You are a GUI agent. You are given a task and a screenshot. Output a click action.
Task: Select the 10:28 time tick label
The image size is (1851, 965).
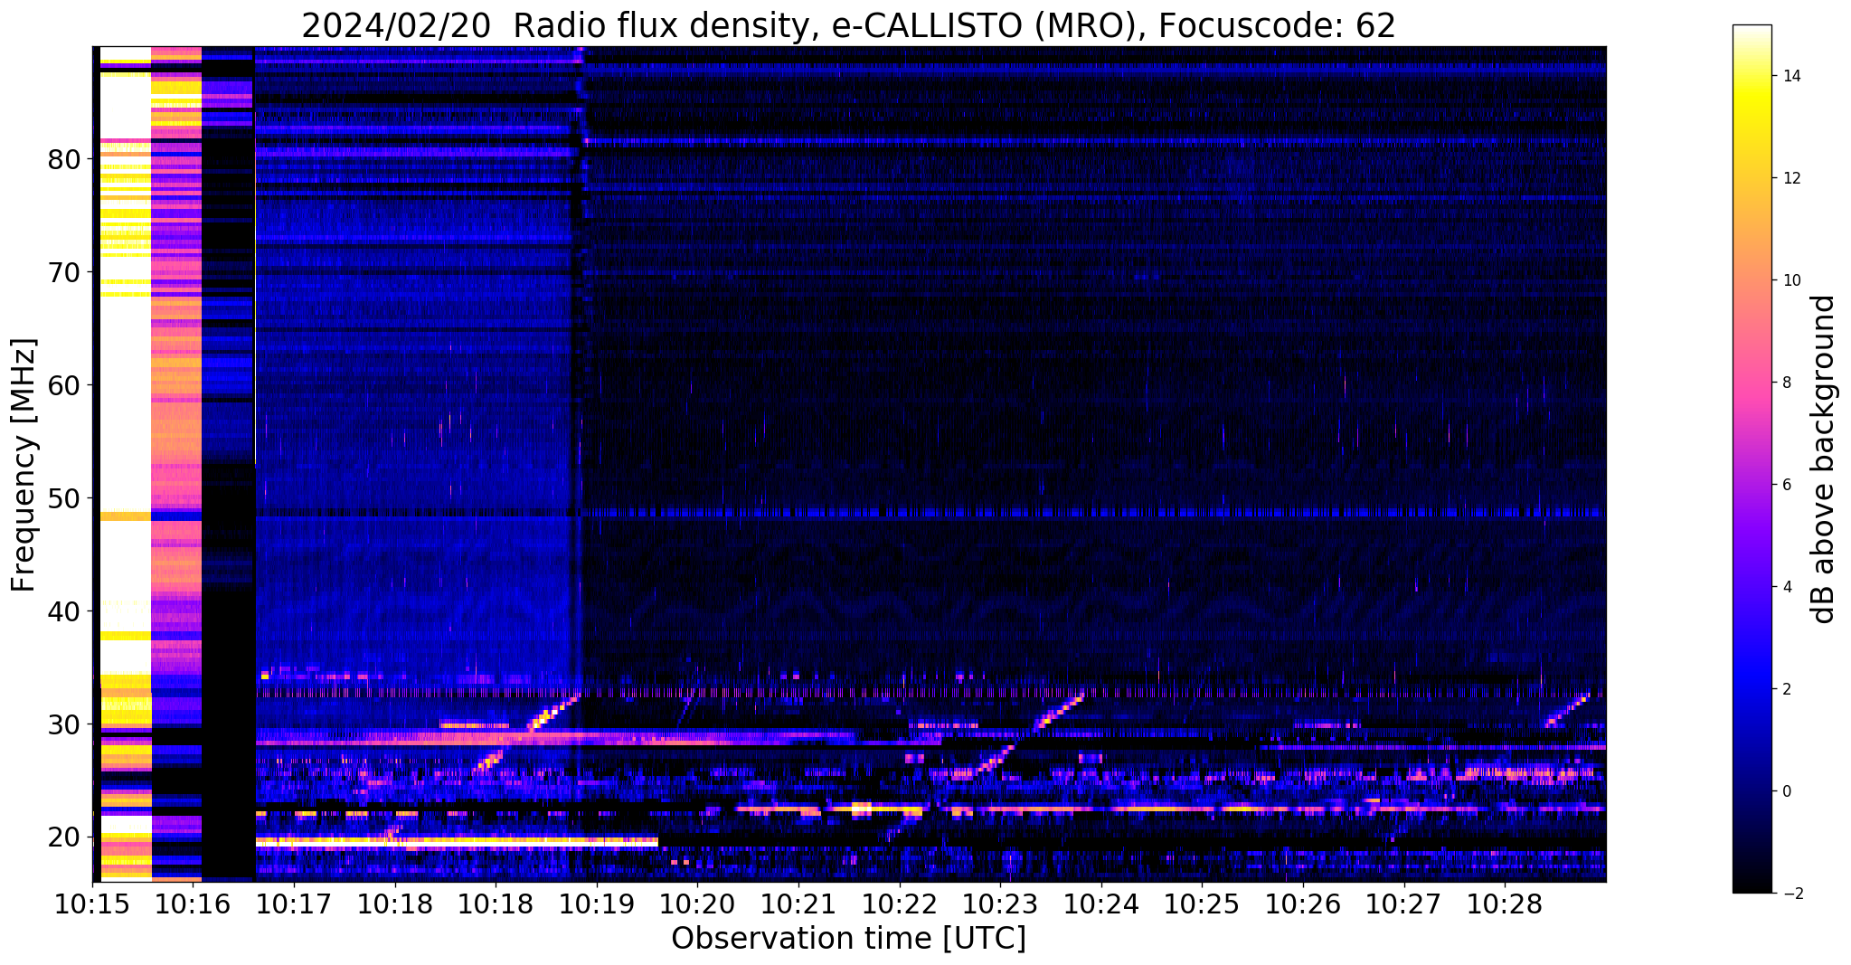(1505, 904)
